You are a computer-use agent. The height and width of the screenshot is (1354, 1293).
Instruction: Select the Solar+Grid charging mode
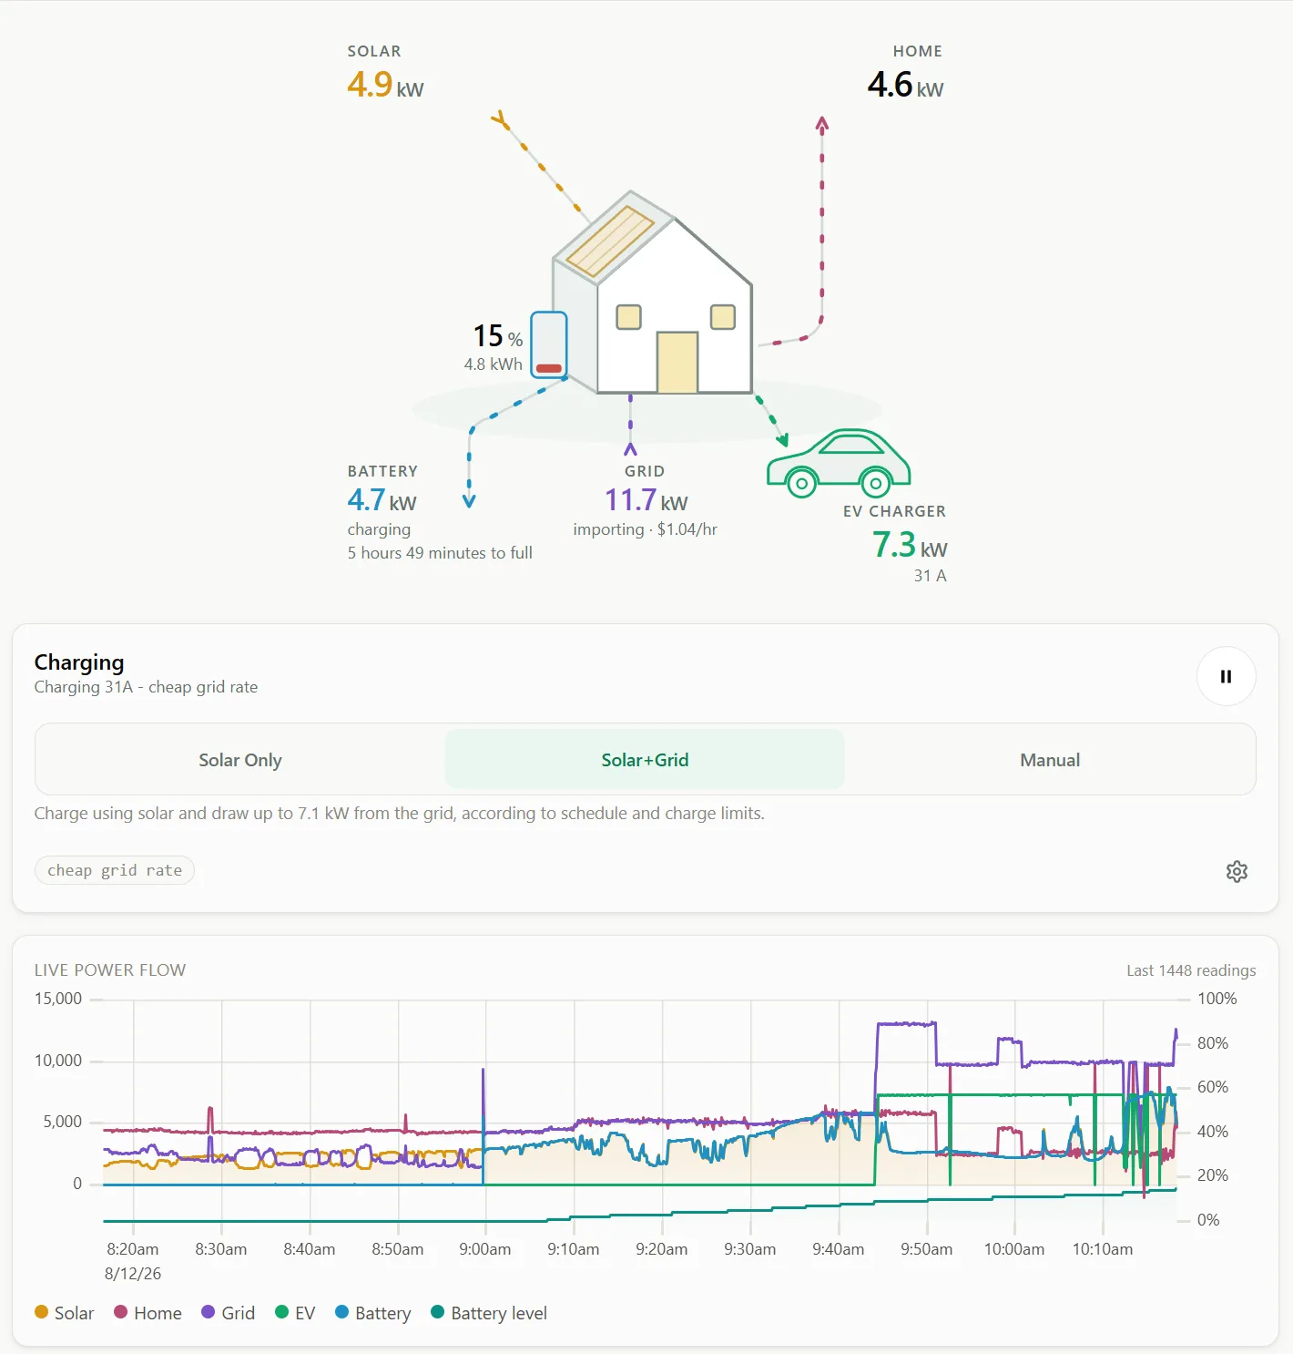point(645,760)
